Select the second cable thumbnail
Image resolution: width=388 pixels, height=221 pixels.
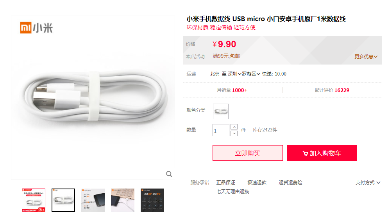(x=63, y=200)
